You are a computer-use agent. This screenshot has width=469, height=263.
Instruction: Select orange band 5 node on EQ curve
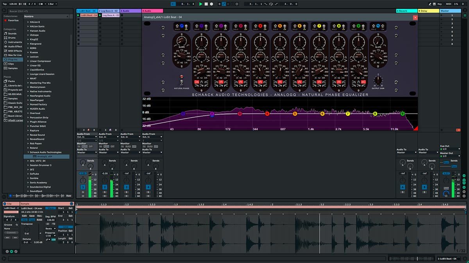295,114
